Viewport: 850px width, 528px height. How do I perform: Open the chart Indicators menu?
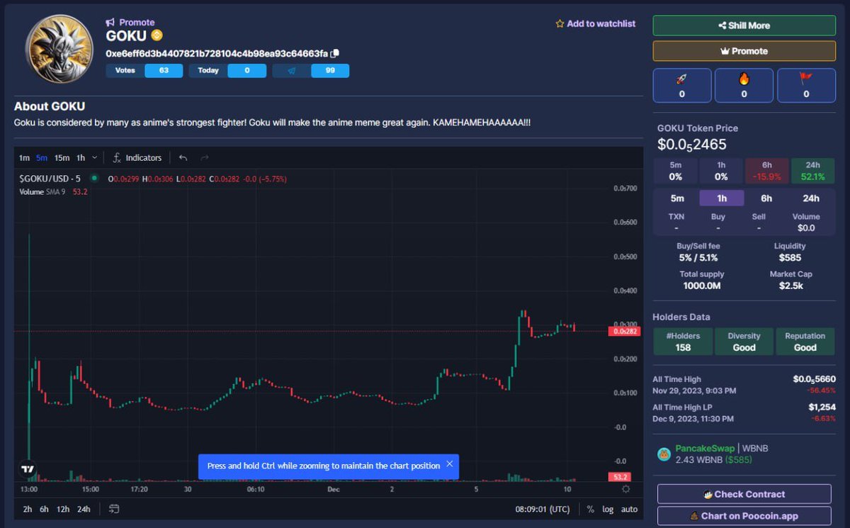(137, 158)
